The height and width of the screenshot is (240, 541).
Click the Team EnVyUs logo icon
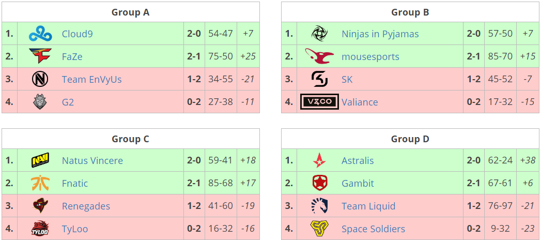point(40,80)
